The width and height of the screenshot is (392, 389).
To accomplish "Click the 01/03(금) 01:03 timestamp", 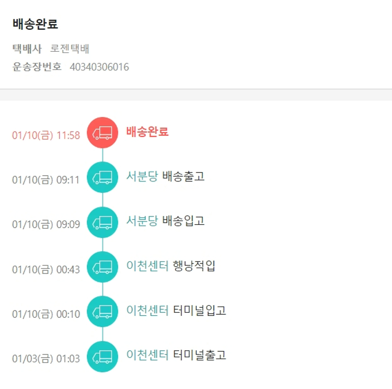I will (x=46, y=359).
